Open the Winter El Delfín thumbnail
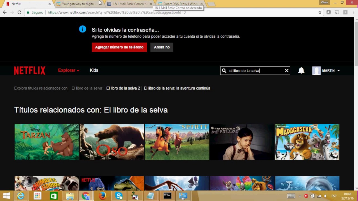The height and width of the screenshot is (201, 358). pyautogui.click(x=307, y=183)
